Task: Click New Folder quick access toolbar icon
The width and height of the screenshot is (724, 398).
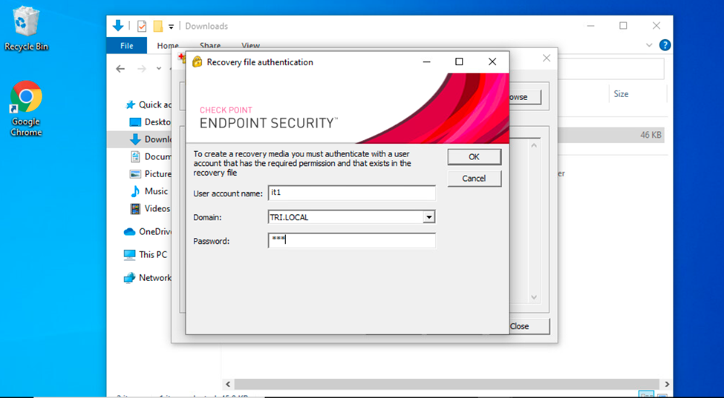Action: [x=158, y=26]
